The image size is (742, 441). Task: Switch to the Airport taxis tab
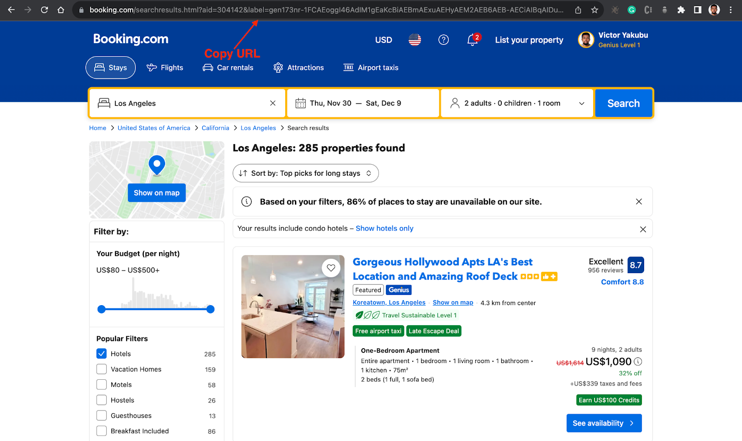pos(371,68)
